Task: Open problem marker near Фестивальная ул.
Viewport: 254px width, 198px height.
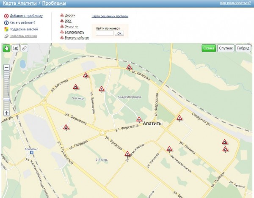Action: point(169,149)
